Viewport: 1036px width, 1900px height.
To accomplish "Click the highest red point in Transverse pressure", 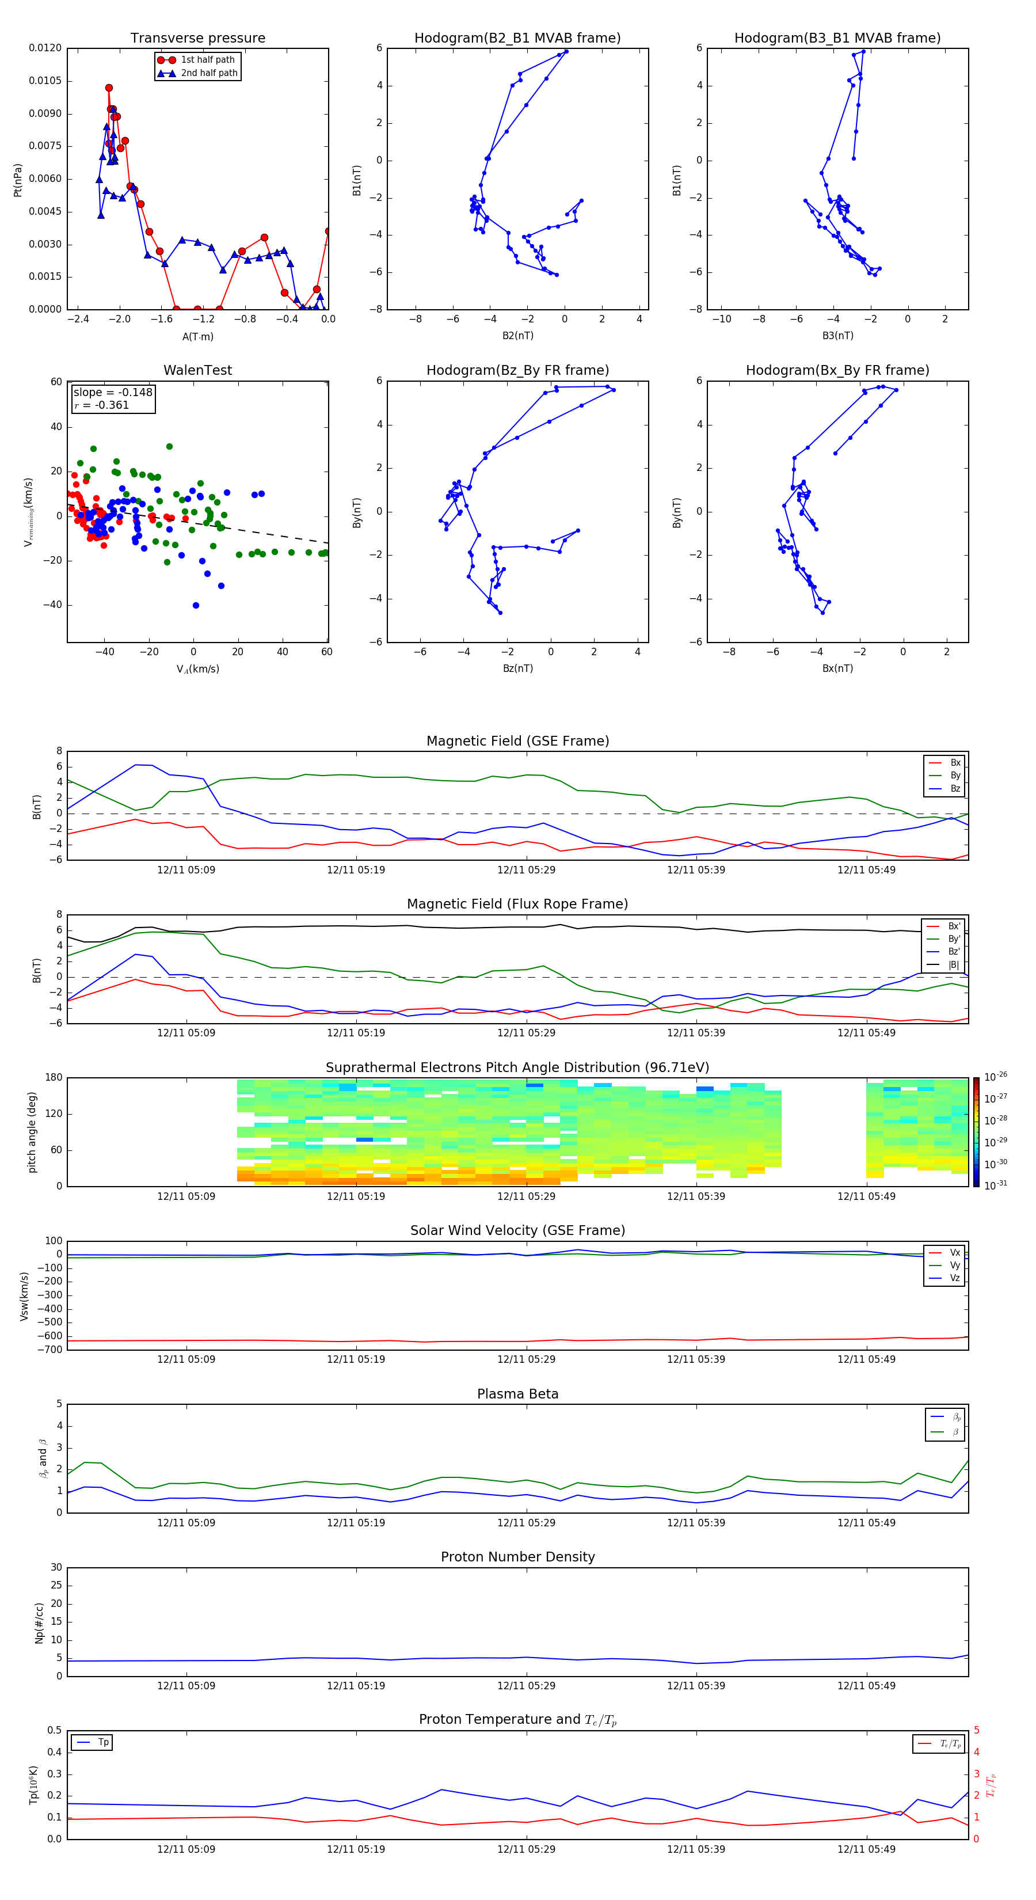I will pos(109,88).
